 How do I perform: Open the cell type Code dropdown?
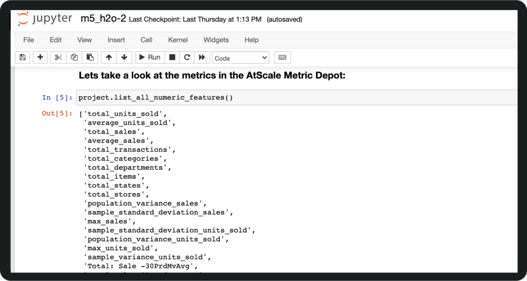[x=241, y=58]
